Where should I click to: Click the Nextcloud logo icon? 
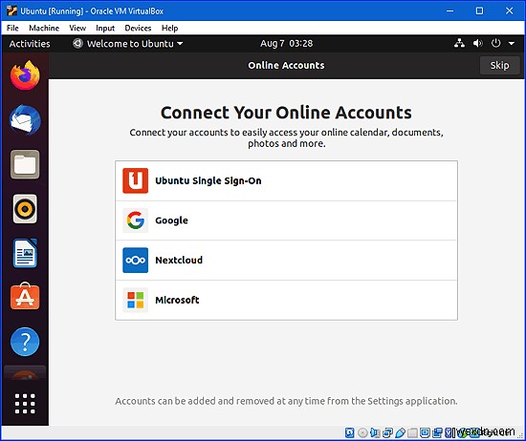tap(135, 261)
